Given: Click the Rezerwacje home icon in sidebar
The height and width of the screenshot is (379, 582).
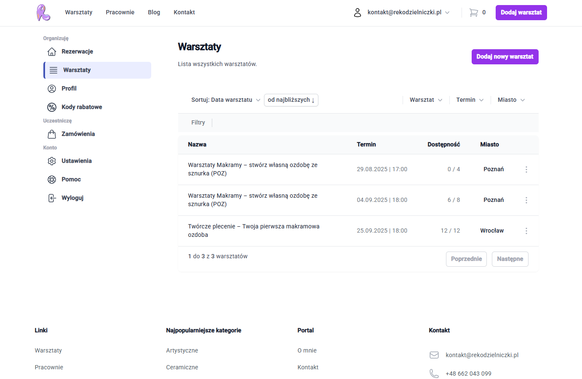Looking at the screenshot, I should (x=52, y=52).
